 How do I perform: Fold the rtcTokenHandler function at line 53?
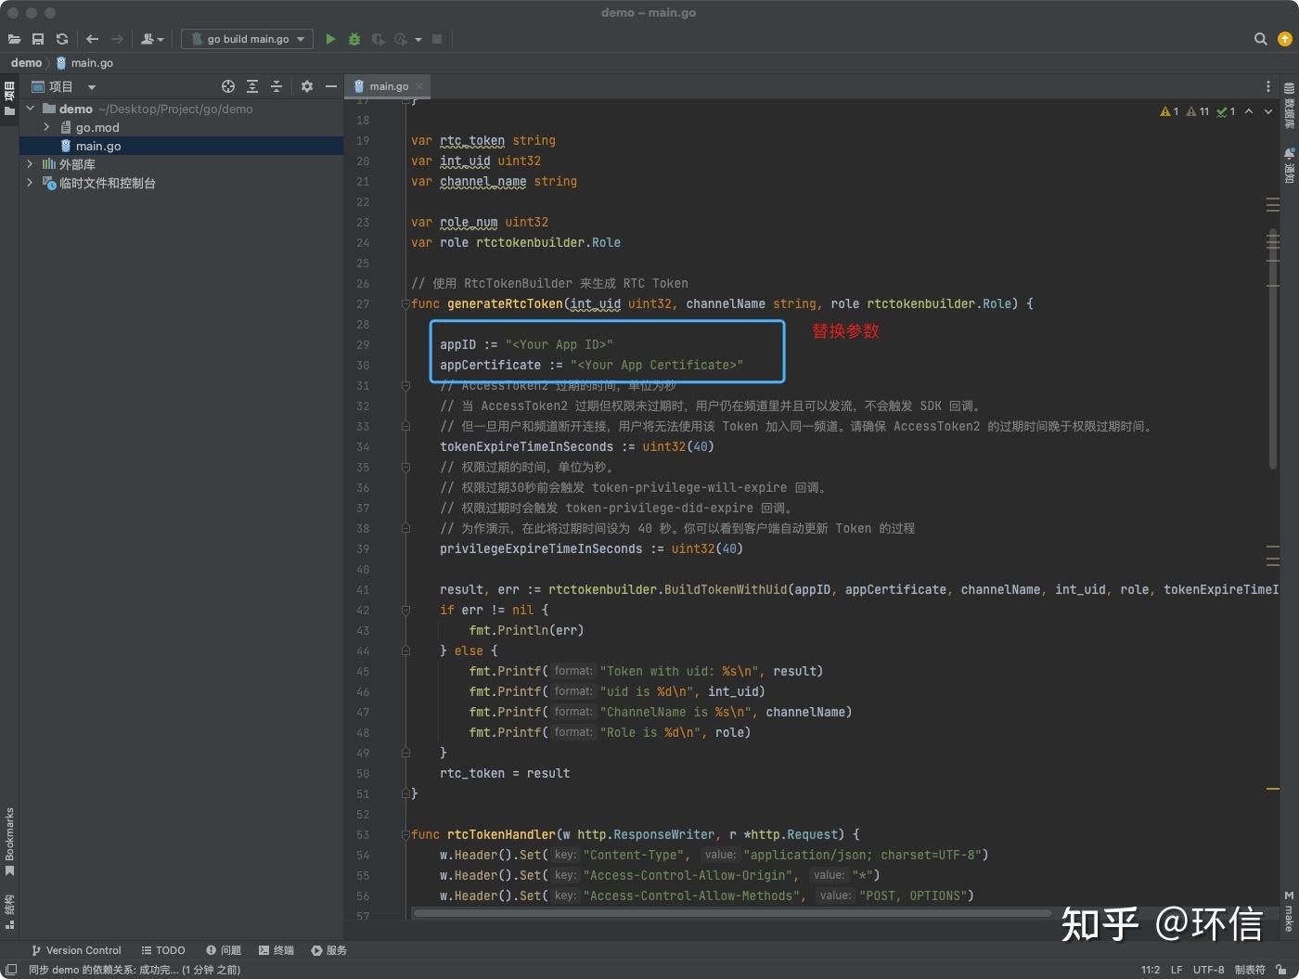pos(405,834)
